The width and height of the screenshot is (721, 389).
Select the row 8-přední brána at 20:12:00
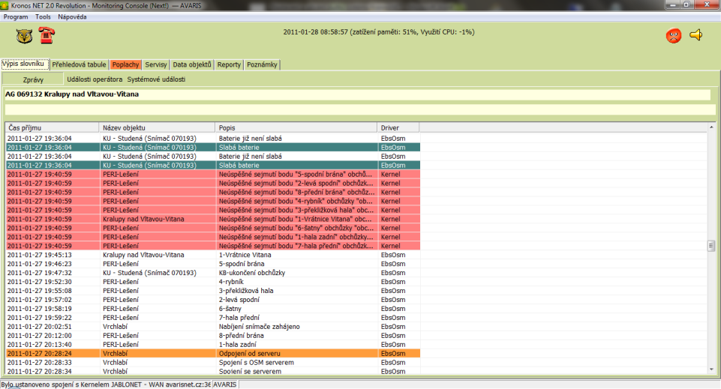pos(213,336)
